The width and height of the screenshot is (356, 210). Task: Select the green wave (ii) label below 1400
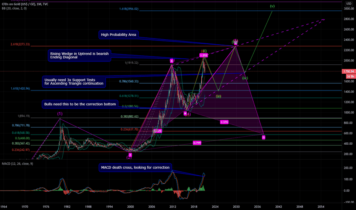tap(218, 97)
